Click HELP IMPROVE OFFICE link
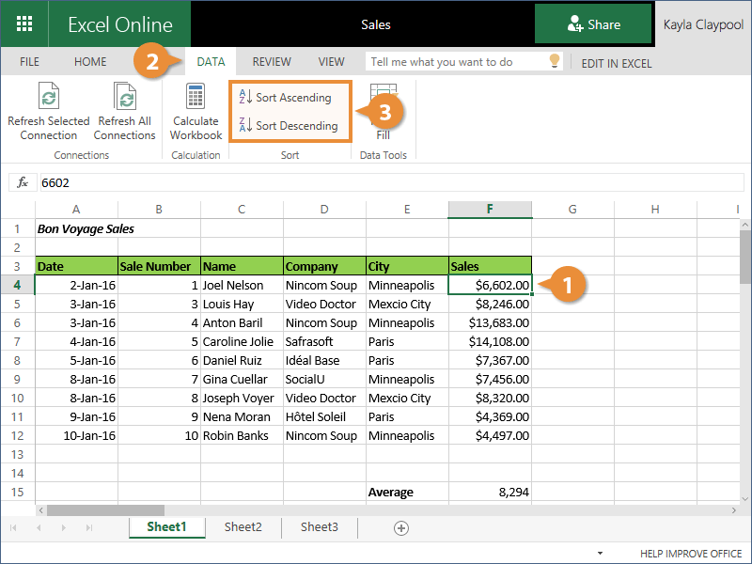The height and width of the screenshot is (564, 752). tap(691, 555)
